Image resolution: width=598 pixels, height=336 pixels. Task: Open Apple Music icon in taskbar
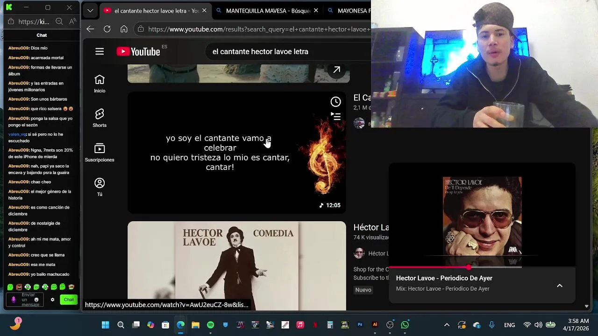300,325
